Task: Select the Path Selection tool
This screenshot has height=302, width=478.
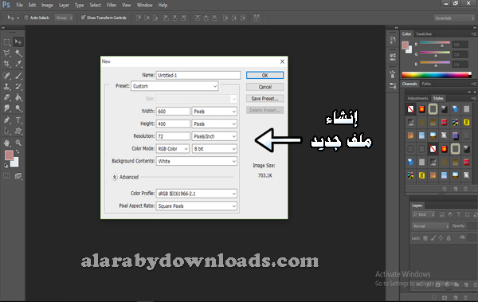Action: point(6,131)
